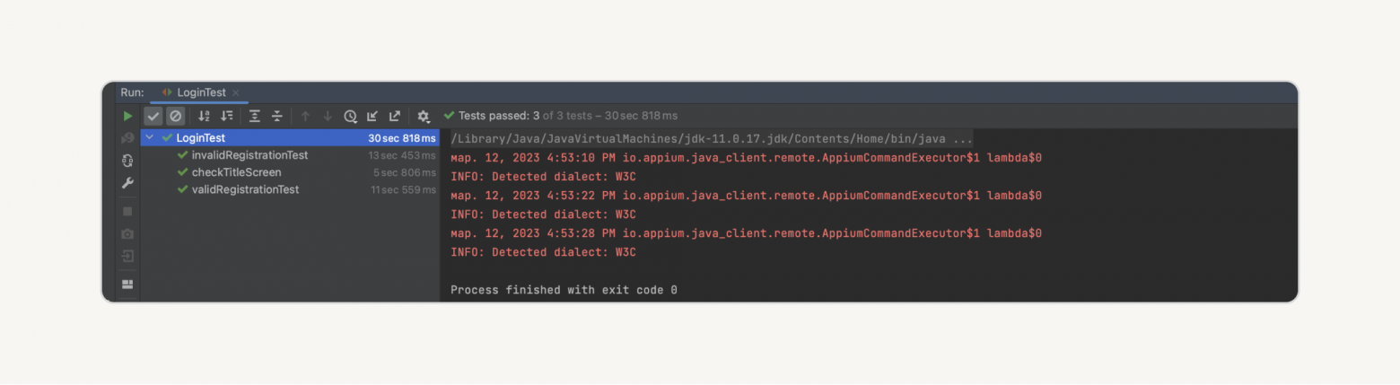
Task: Click the Rerun Failed Tests sidebar icon
Action: tap(127, 138)
